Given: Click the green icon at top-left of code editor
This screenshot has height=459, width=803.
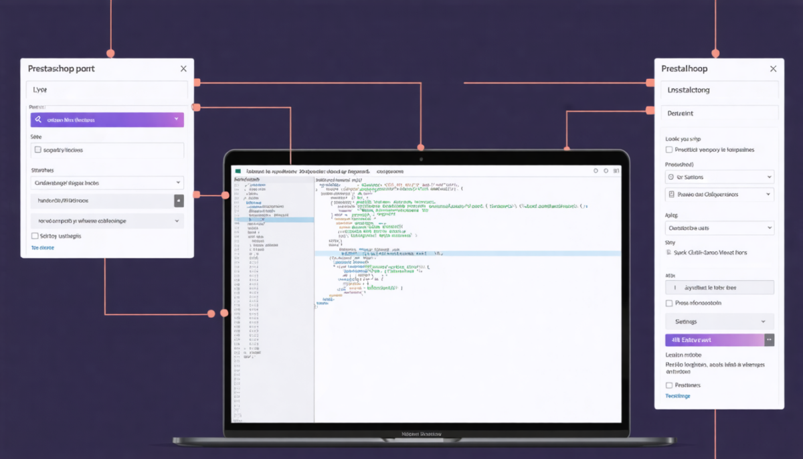Looking at the screenshot, I should click(238, 171).
